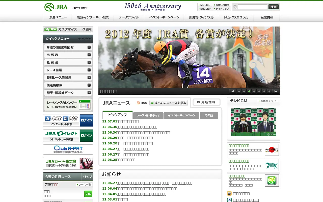Click A-PAT 即PAT ログイン button
The image size is (323, 202).
coord(86,120)
